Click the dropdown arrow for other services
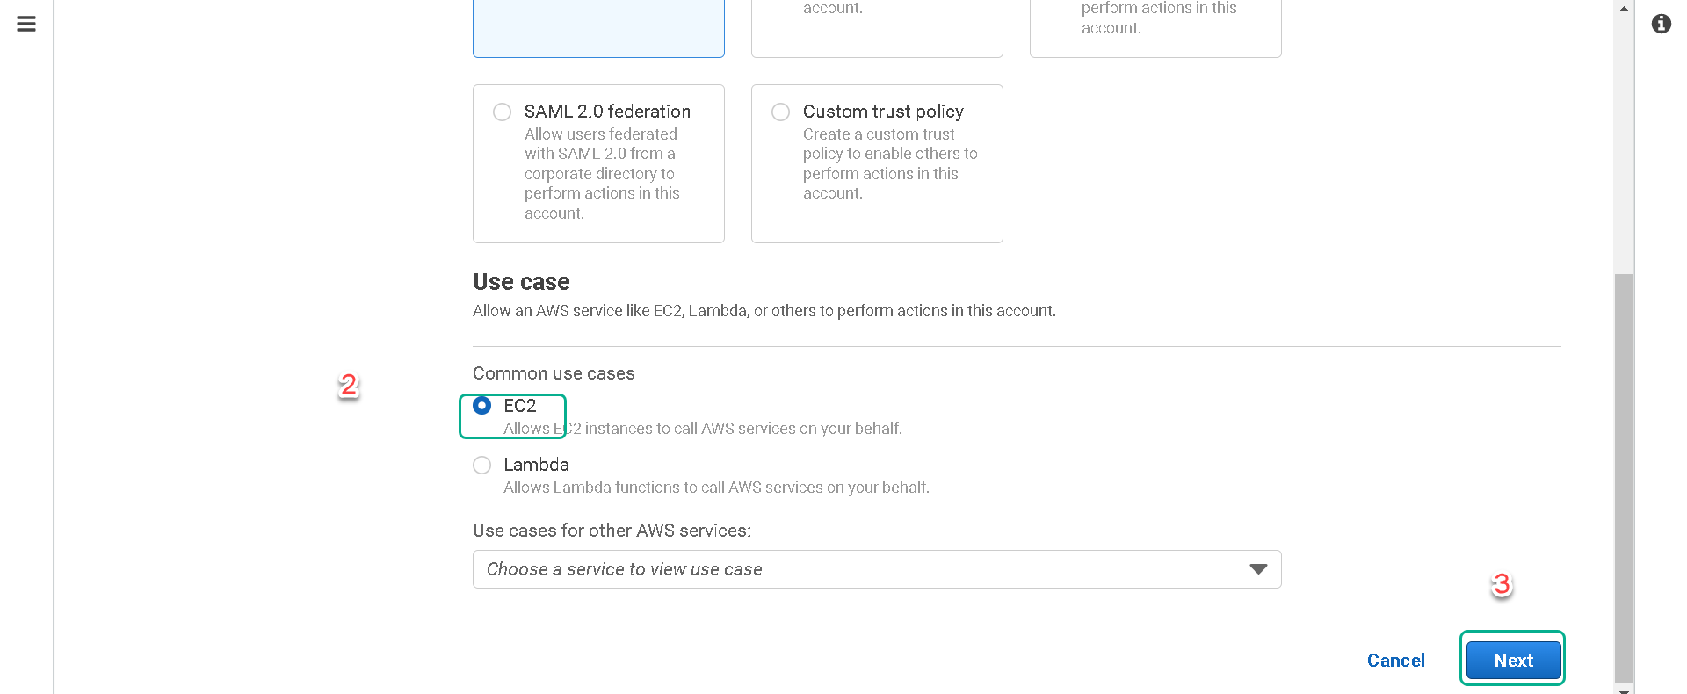Screen dimensions: 1687x694 pyautogui.click(x=1258, y=569)
